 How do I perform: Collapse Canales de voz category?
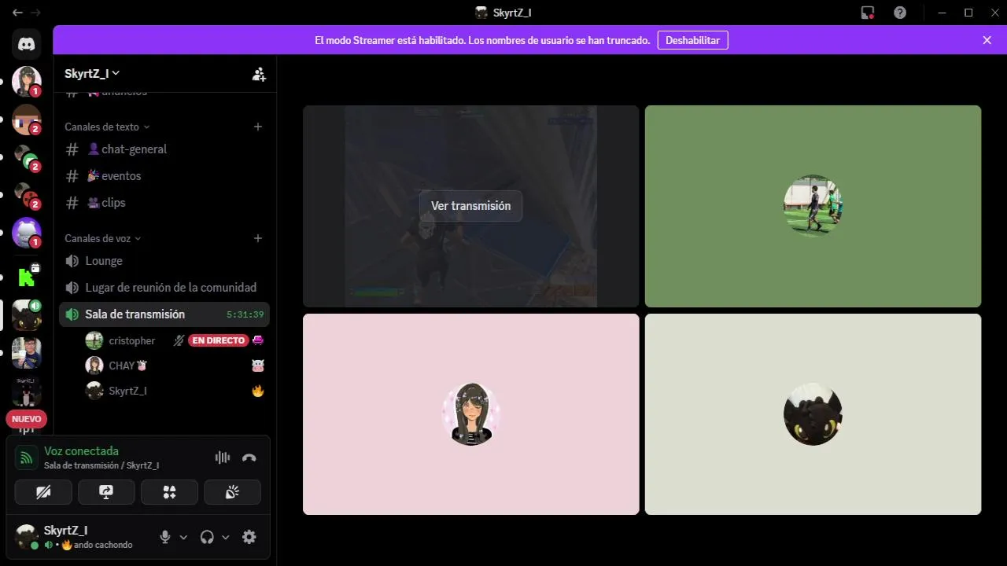click(x=103, y=238)
